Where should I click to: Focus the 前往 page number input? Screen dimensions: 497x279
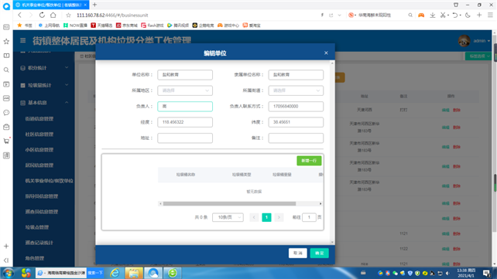tap(309, 217)
